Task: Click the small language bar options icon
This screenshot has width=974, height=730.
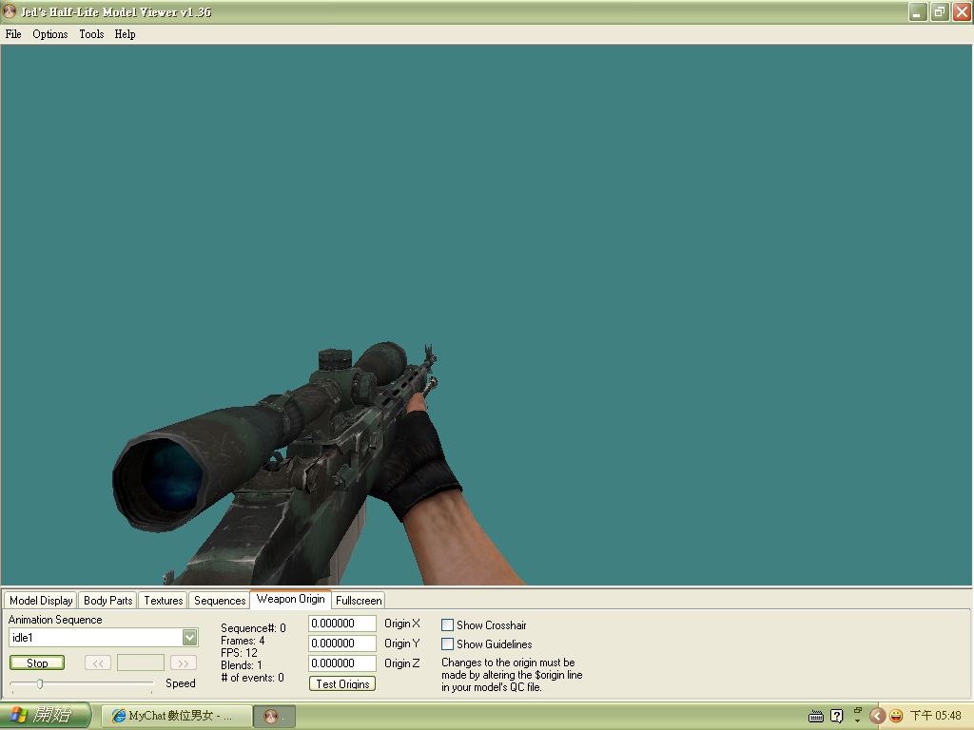Action: click(858, 711)
